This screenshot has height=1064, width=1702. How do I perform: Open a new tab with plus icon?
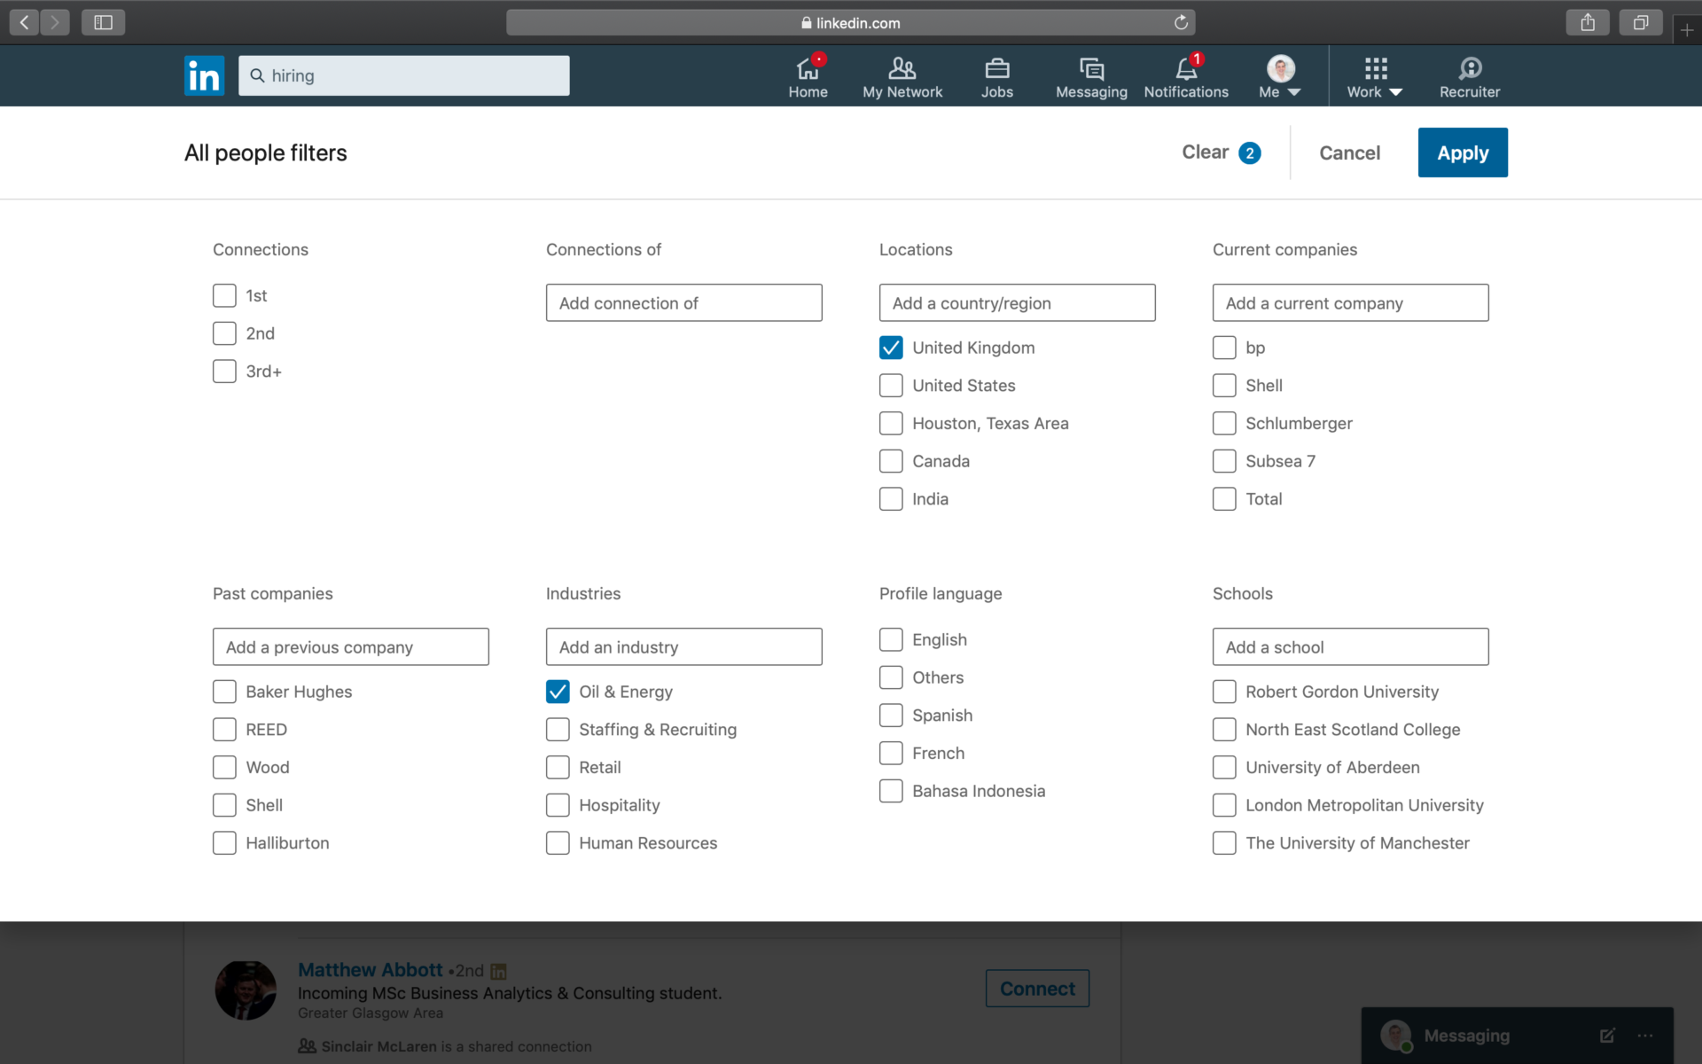point(1687,29)
